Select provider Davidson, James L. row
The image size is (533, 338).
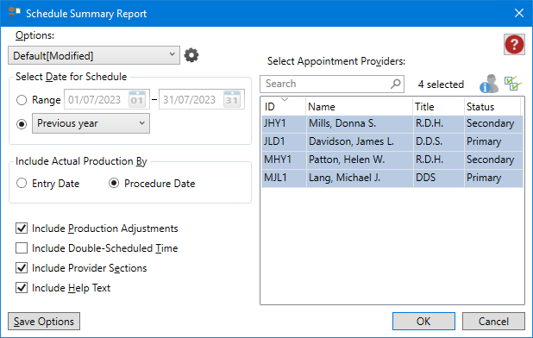coord(392,141)
